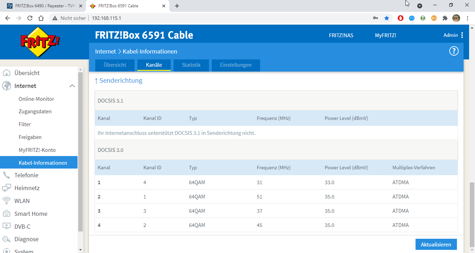Switch to the Übersicht tab
Screen dimensions: 475x253
[115, 65]
